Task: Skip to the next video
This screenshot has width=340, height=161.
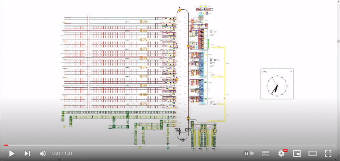Action: 27,153
